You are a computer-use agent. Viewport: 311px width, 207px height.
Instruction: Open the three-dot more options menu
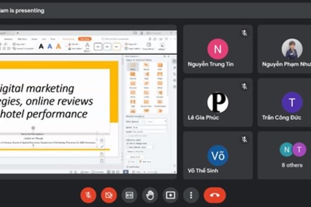[191, 195]
